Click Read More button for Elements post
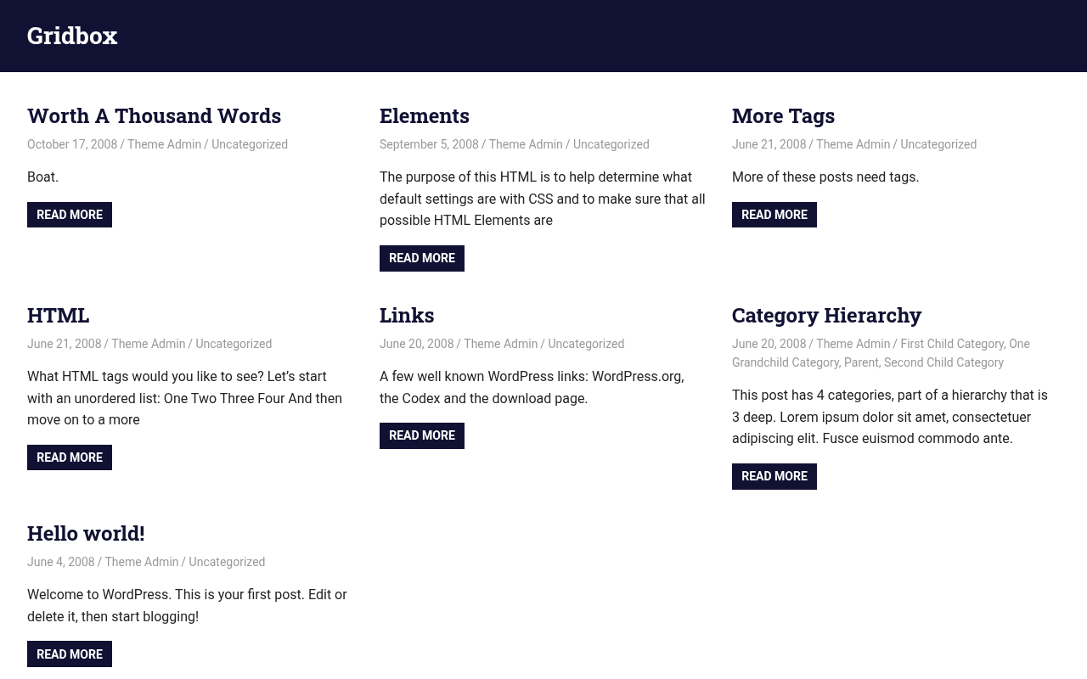Screen dimensions: 1087x679 pyautogui.click(x=422, y=258)
